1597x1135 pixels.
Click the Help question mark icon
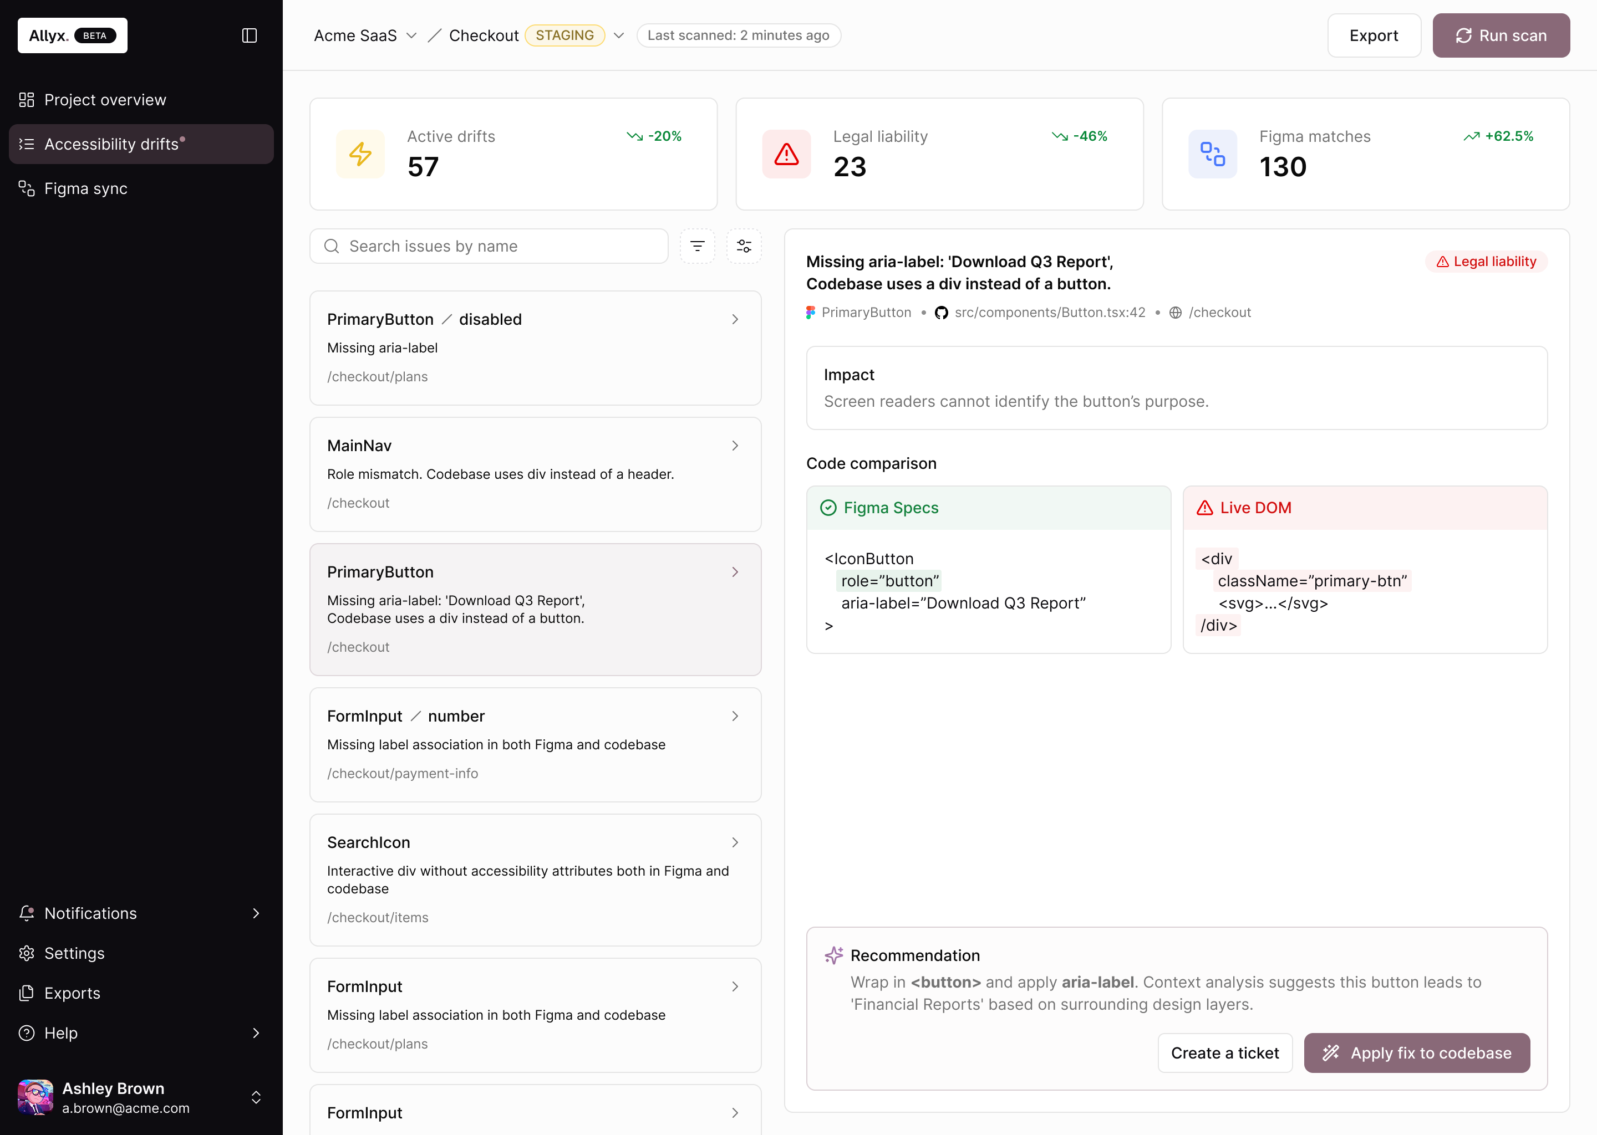coord(27,1033)
